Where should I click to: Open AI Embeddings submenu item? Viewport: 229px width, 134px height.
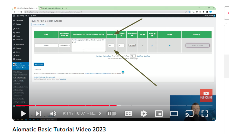(18, 90)
